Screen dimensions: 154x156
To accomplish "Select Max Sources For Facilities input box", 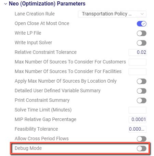I will coord(138,72).
